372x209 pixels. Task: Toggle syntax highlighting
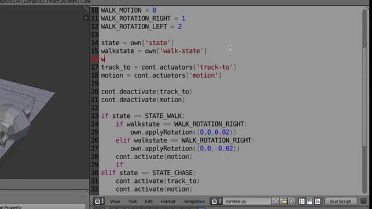pyautogui.click(x=317, y=201)
